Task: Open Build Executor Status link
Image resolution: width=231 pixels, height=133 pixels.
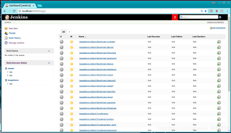Action: (x=17, y=63)
